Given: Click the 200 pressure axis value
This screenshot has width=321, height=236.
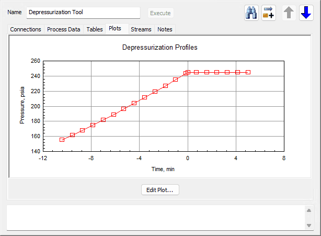Looking at the screenshot, I should [36, 106].
